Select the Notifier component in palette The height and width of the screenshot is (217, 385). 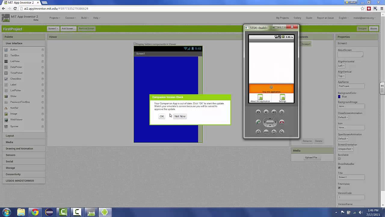pyautogui.click(x=14, y=108)
